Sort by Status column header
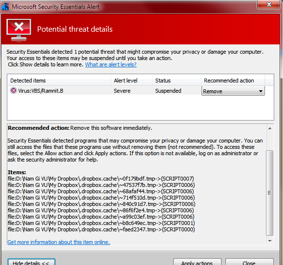Screen dimensions: 283x265 (x=177, y=81)
